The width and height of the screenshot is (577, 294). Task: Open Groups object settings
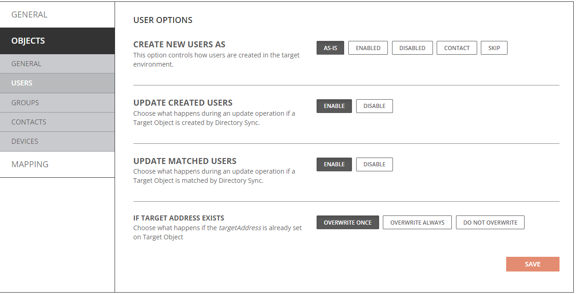coord(25,102)
